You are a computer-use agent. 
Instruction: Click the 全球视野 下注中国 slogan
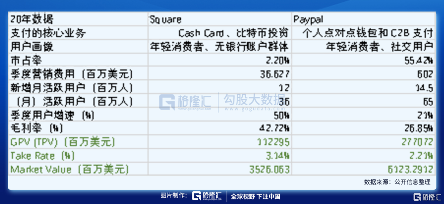tap(255, 197)
